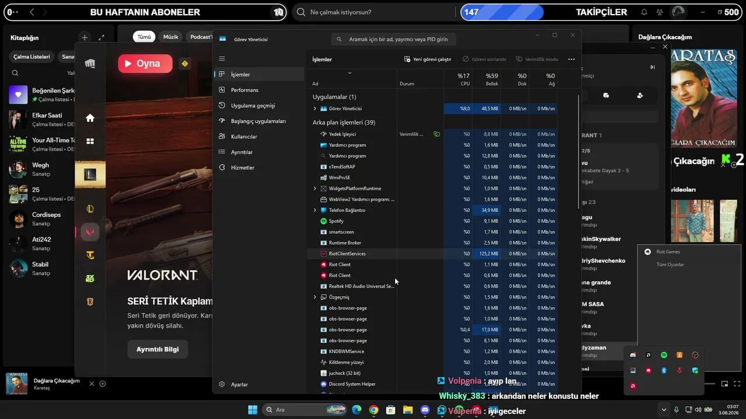Open Performans in Task Manager sidebar
The height and width of the screenshot is (419, 746).
pos(259,90)
